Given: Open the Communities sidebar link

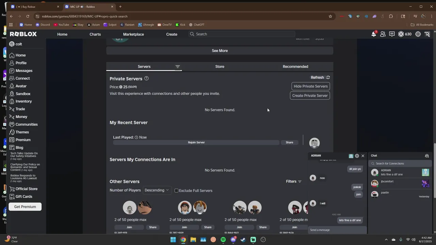Looking at the screenshot, I should tap(26, 125).
